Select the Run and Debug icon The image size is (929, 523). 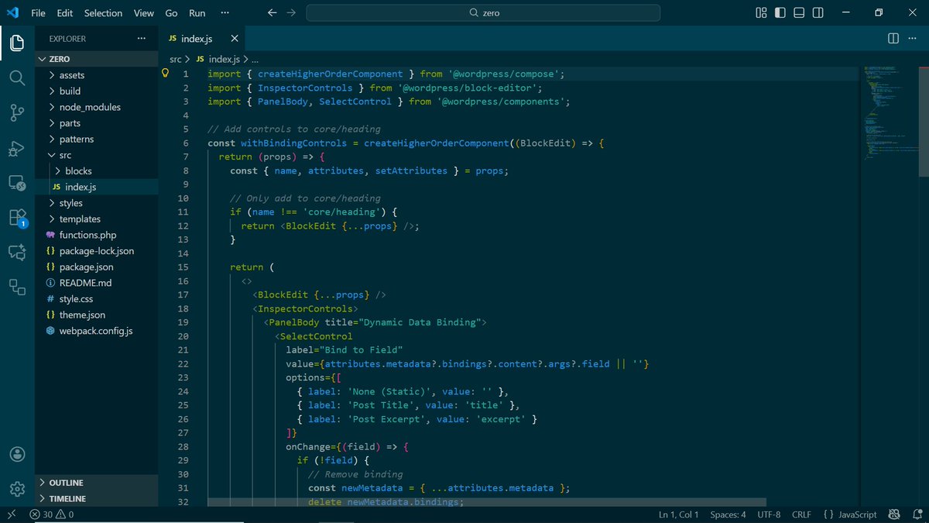(16, 147)
